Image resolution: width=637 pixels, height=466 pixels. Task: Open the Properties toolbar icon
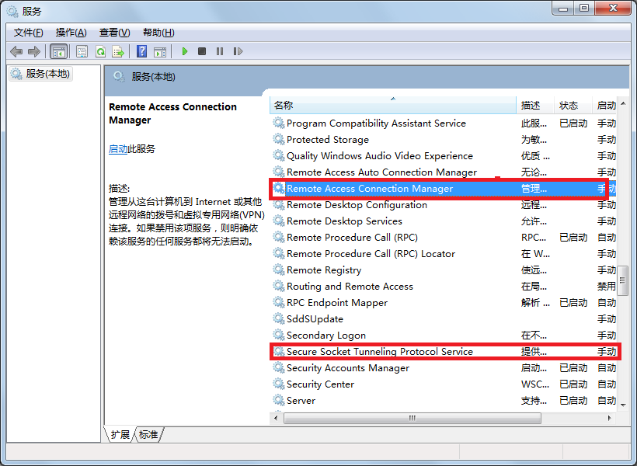coord(82,51)
